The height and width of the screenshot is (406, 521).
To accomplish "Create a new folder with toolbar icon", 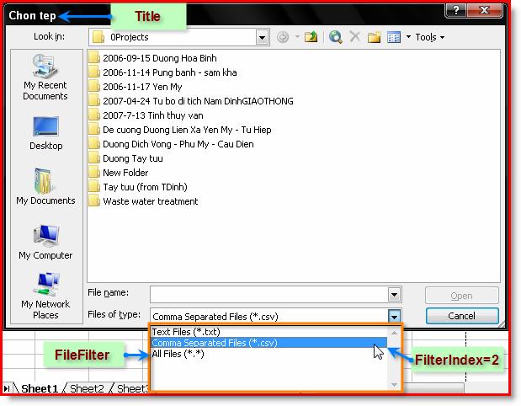I will (375, 37).
